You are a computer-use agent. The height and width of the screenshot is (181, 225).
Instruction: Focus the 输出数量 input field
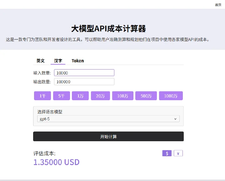click(84, 82)
